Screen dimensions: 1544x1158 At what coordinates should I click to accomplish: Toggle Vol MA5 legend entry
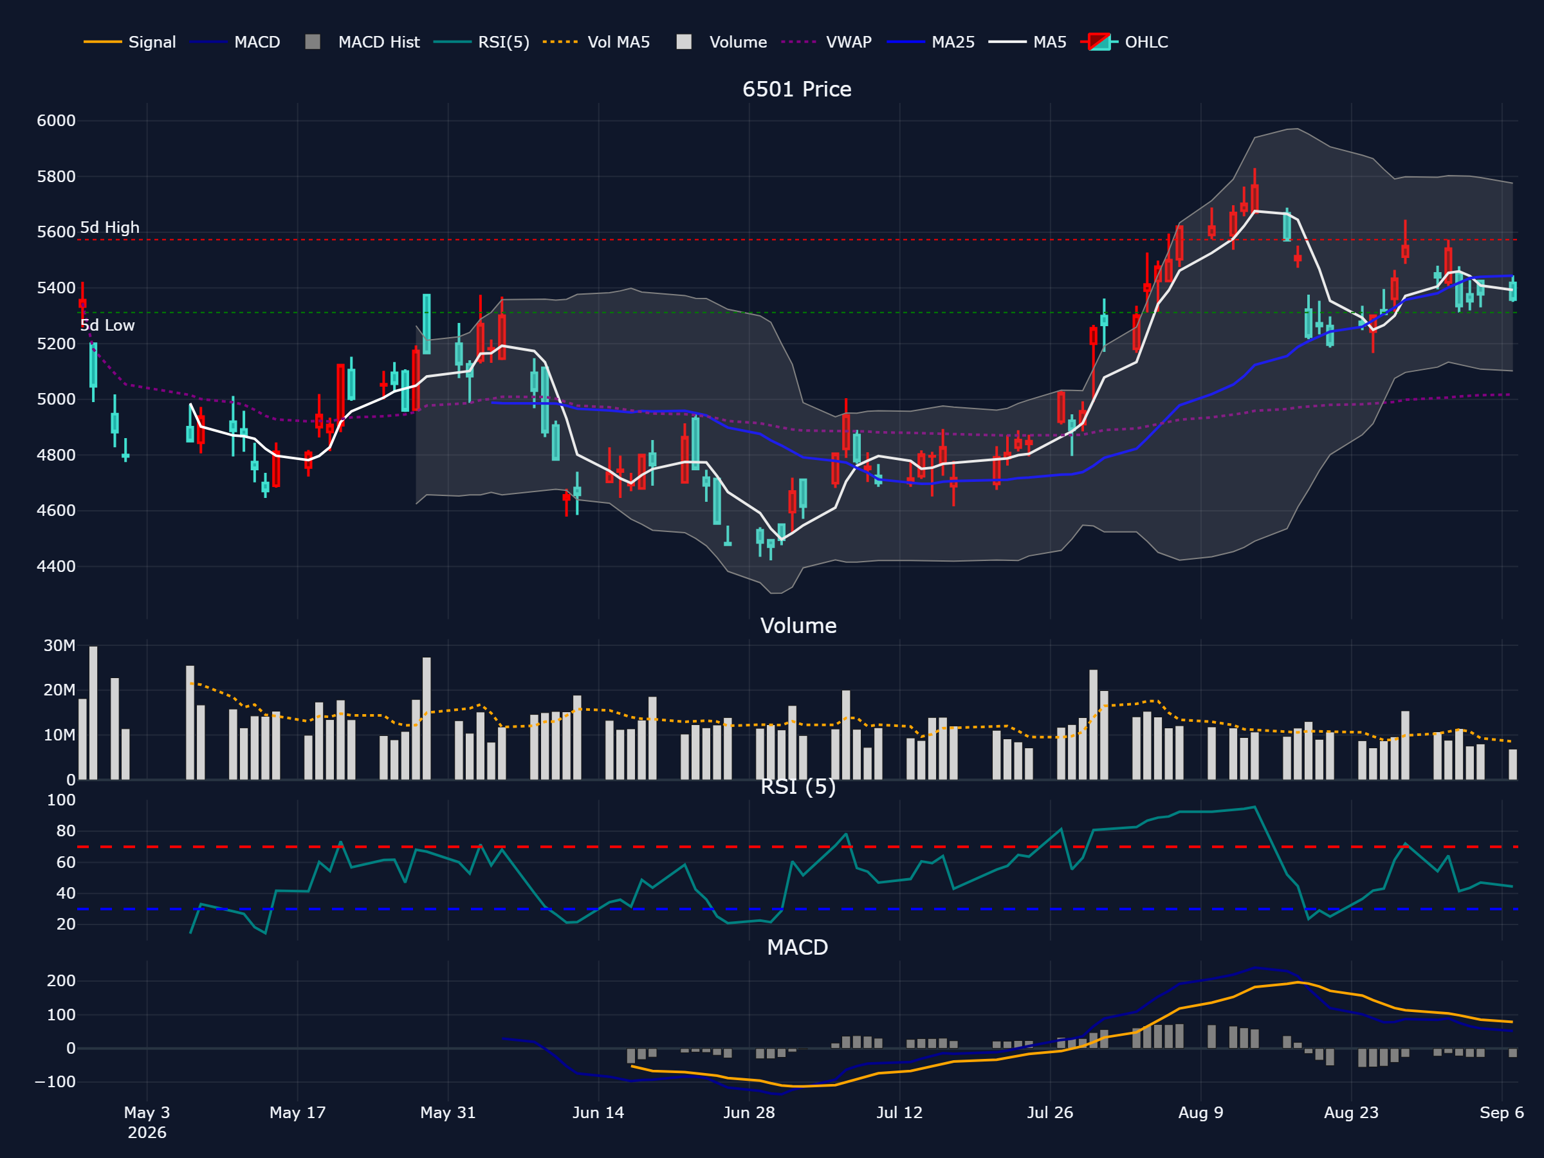[x=596, y=42]
